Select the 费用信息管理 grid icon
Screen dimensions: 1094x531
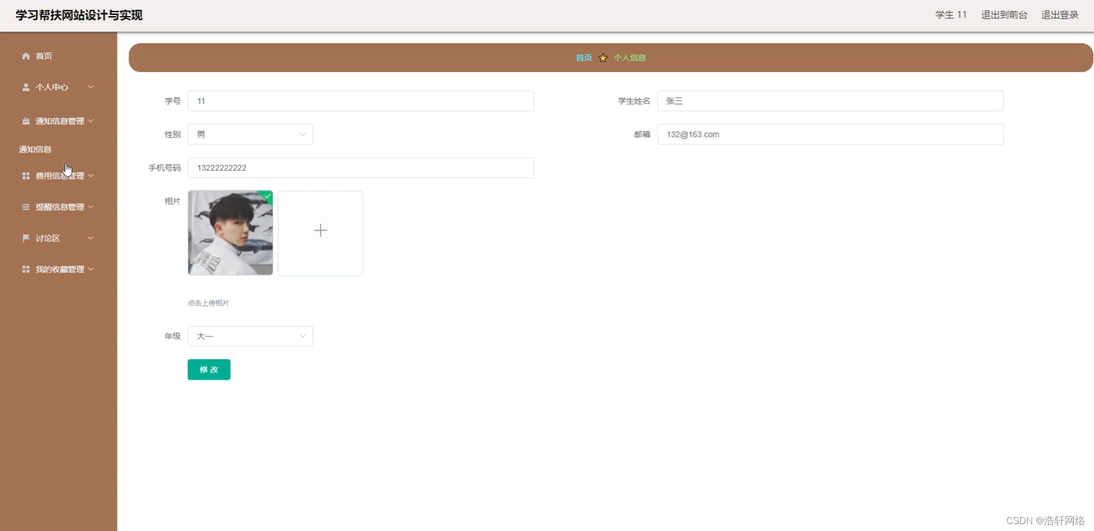[x=25, y=176]
